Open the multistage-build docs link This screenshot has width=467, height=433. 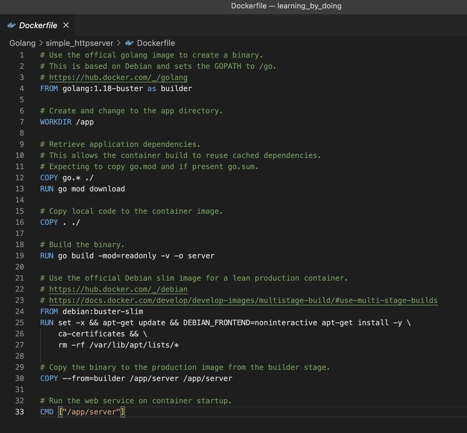(x=243, y=300)
